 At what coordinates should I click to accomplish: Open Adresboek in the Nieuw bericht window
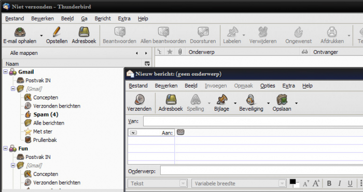click(x=171, y=99)
